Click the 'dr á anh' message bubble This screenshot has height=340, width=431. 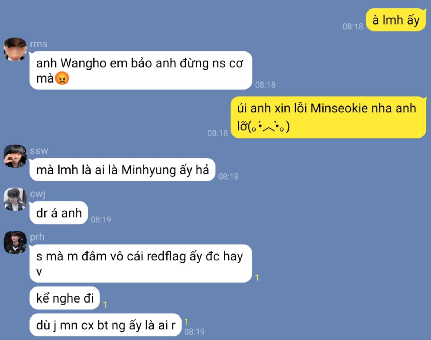pyautogui.click(x=59, y=213)
